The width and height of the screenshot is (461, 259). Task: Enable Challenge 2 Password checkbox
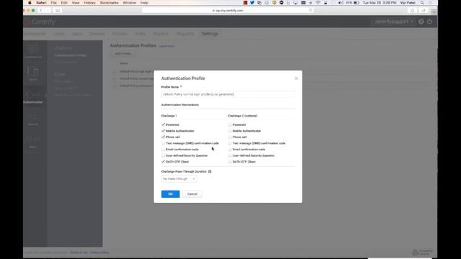pos(230,124)
